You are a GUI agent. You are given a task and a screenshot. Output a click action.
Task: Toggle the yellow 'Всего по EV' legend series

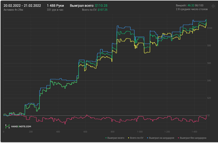click(x=135, y=138)
